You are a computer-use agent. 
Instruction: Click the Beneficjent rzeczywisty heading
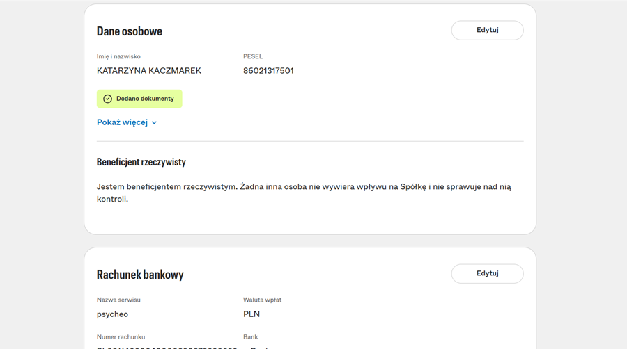click(141, 162)
